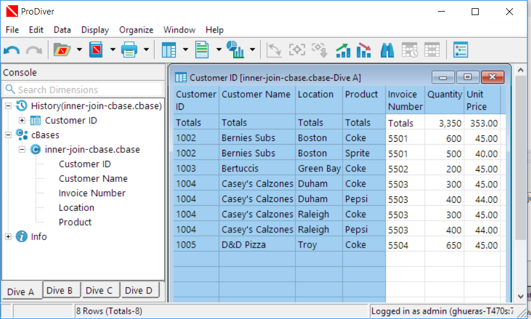
Task: Minimize the Customer ID inner window
Action: pyautogui.click(x=443, y=77)
